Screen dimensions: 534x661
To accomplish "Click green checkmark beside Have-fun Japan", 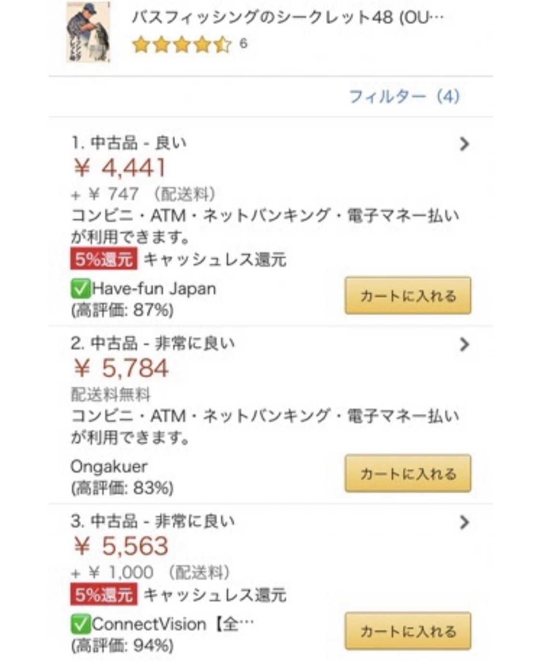I will point(81,289).
